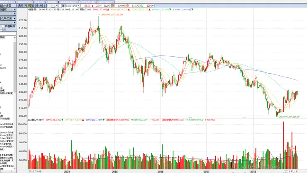Click the stock name field at top left
307x173 pixels.
tap(9, 6)
